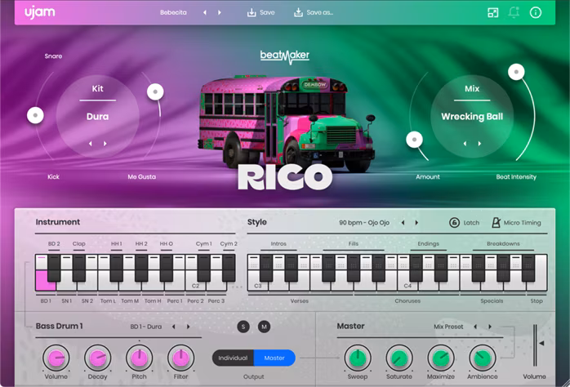The image size is (570, 387).
Task: Click the Filter knob
Action: tap(180, 358)
